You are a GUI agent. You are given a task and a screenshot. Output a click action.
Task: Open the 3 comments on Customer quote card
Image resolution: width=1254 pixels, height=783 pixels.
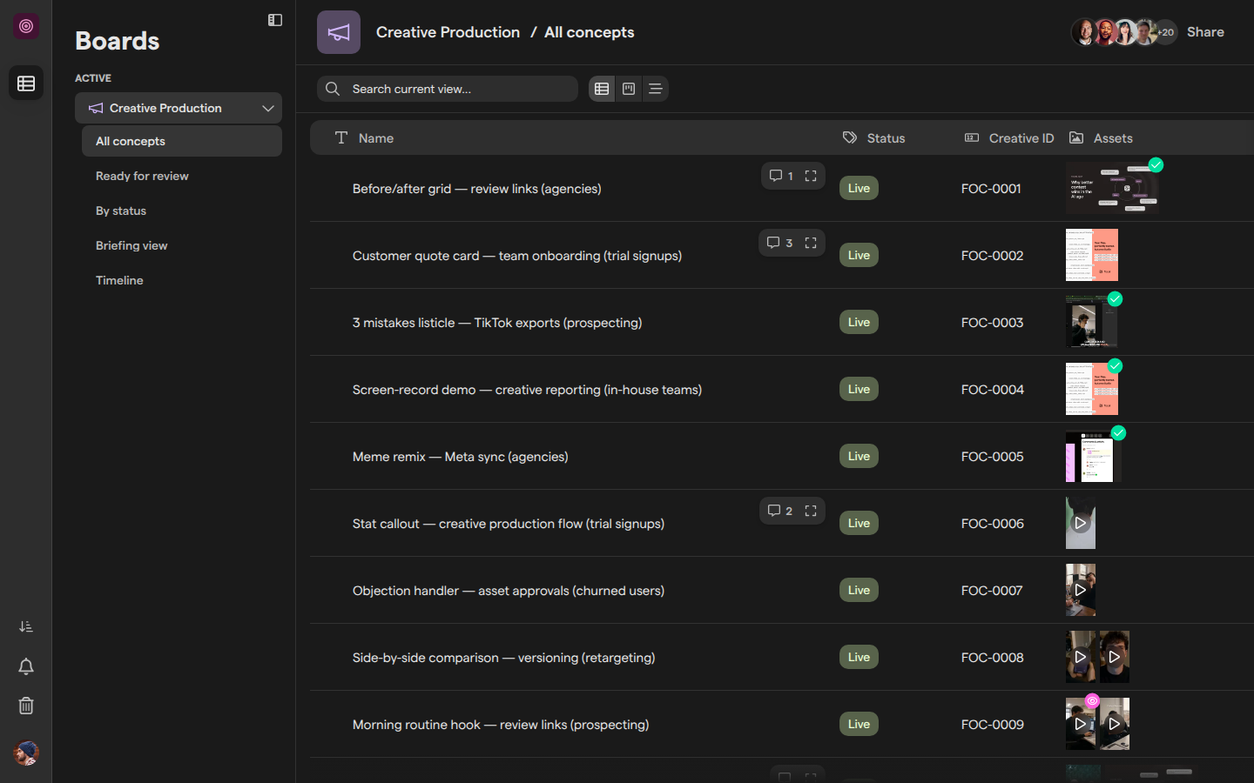[x=779, y=243]
